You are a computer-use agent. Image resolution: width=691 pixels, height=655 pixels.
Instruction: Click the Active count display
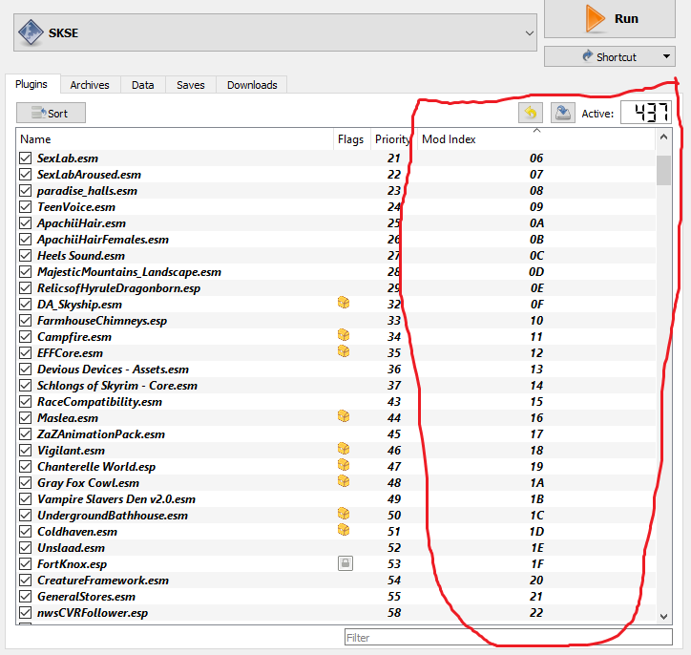point(646,113)
